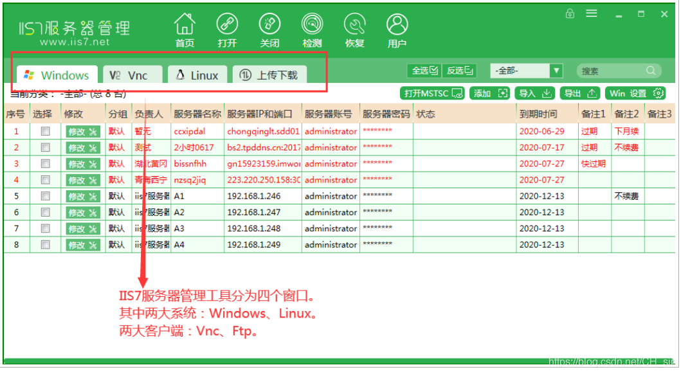This screenshot has width=681, height=374.
Task: Switch to the Linux tab
Action: point(197,75)
